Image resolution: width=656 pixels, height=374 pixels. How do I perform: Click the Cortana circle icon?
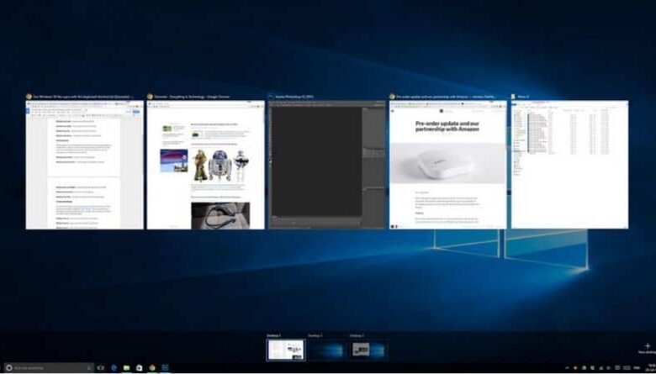pyautogui.click(x=8, y=368)
